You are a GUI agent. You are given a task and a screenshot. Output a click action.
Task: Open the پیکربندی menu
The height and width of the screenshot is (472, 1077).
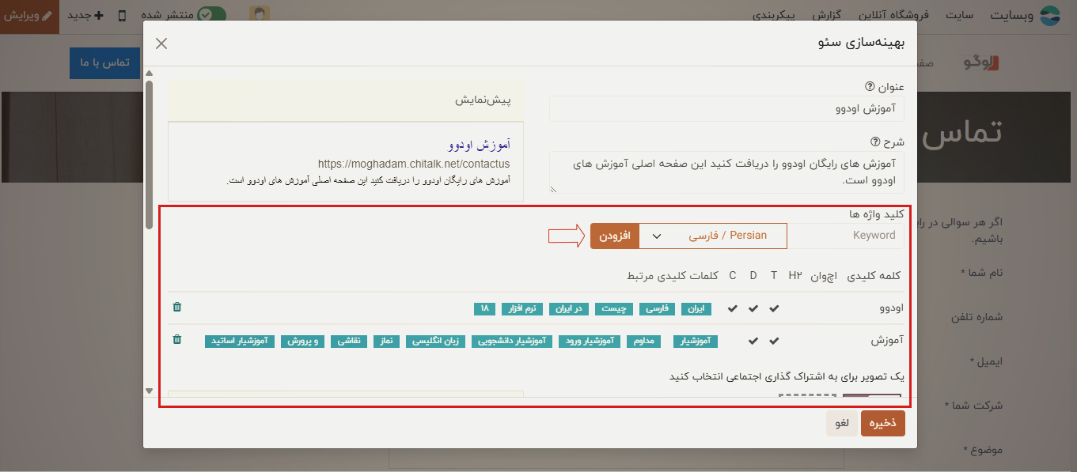pyautogui.click(x=775, y=16)
